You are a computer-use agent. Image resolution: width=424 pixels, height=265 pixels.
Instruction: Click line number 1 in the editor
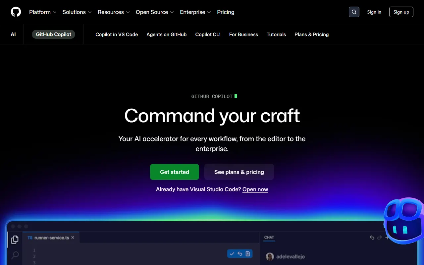(x=34, y=250)
